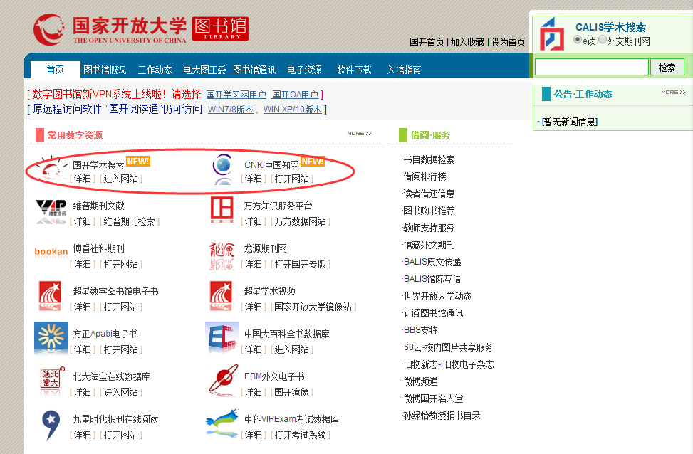
Task: Click the 超星学术视频 icon
Action: (x=221, y=296)
